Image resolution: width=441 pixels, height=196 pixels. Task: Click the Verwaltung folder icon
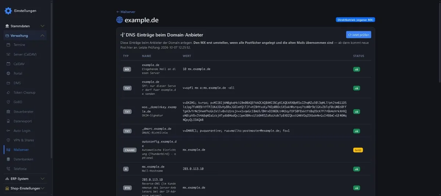[7, 36]
